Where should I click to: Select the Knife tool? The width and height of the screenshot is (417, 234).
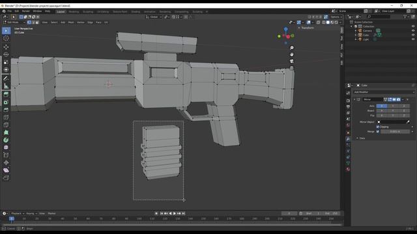pos(6,125)
